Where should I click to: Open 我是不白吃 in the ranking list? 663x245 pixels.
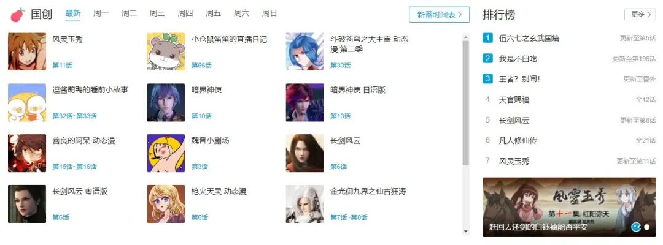click(x=518, y=59)
